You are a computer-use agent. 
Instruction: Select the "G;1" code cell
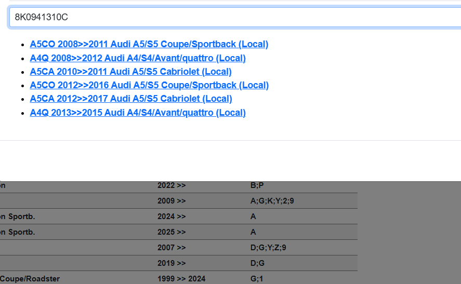pyautogui.click(x=257, y=279)
